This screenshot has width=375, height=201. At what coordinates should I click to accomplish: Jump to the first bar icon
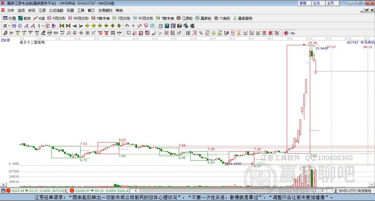[62, 26]
